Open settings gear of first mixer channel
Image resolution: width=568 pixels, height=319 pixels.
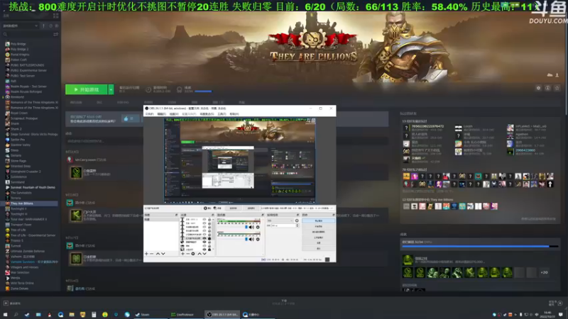point(258,227)
